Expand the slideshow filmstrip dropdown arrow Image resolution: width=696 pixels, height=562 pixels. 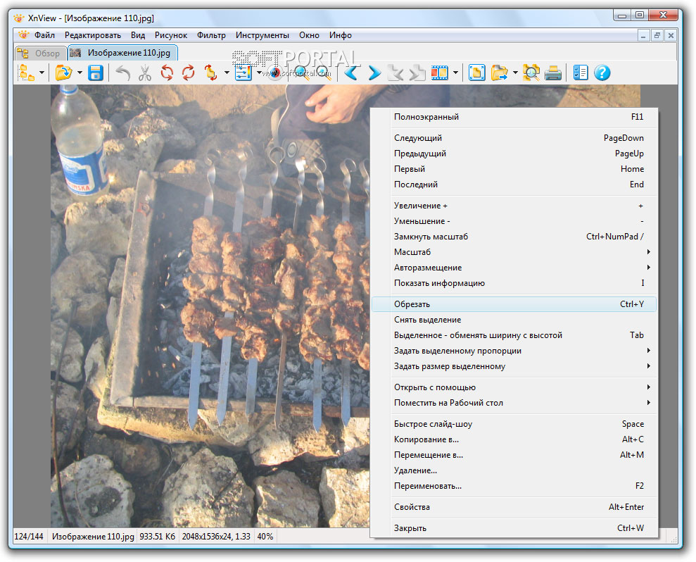[x=455, y=73]
